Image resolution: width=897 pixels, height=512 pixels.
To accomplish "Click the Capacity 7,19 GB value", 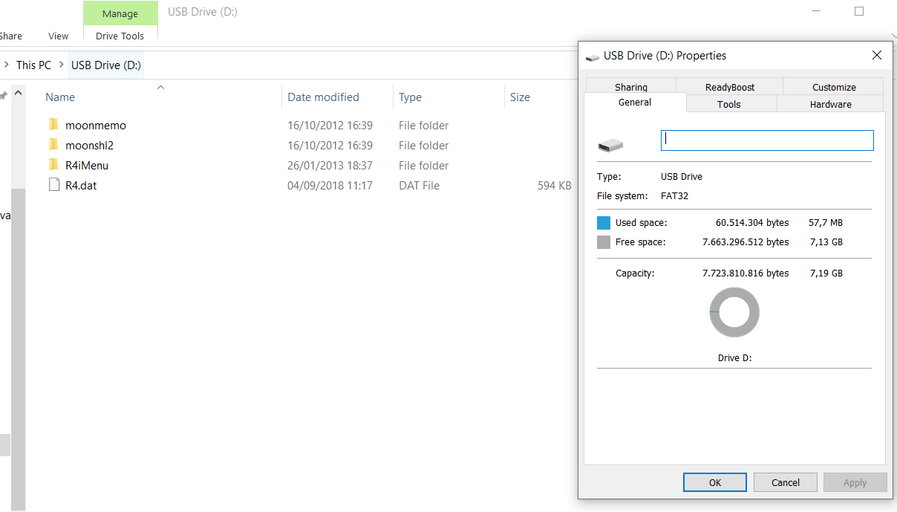I will coord(826,273).
